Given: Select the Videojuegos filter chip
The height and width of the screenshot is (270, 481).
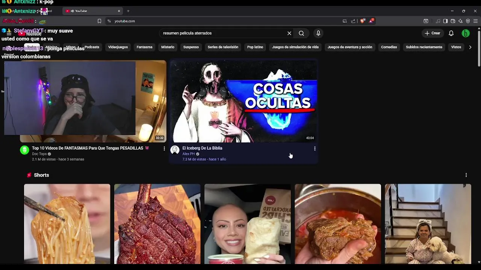Looking at the screenshot, I should pyautogui.click(x=118, y=47).
